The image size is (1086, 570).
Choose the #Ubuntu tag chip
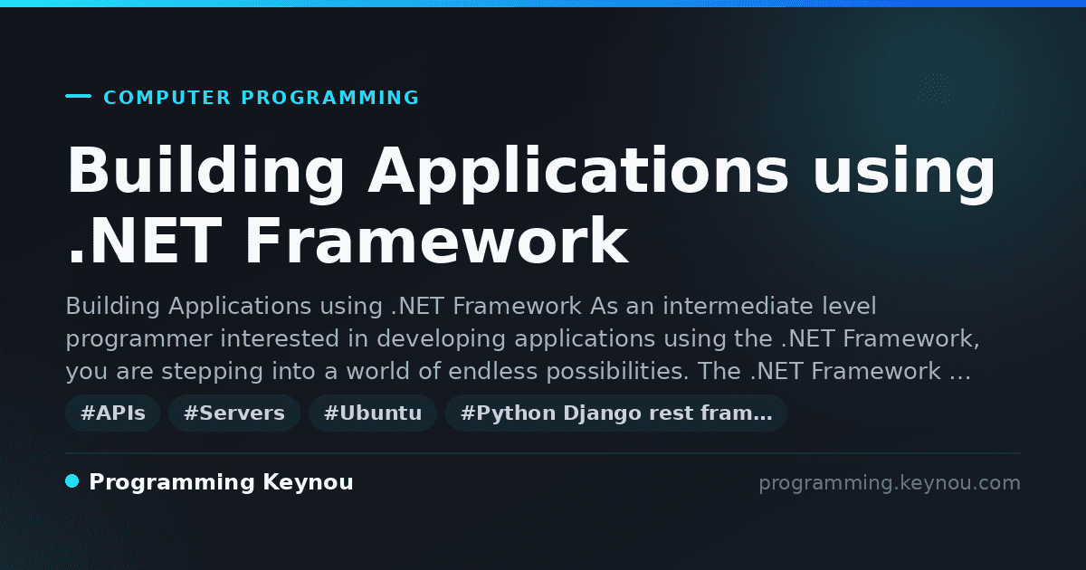pos(373,413)
